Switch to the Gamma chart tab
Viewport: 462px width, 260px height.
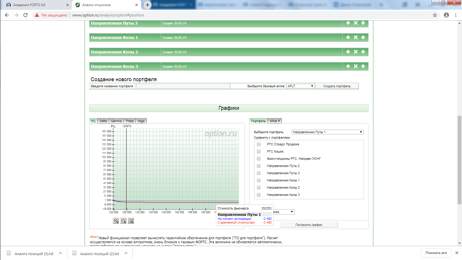116,121
